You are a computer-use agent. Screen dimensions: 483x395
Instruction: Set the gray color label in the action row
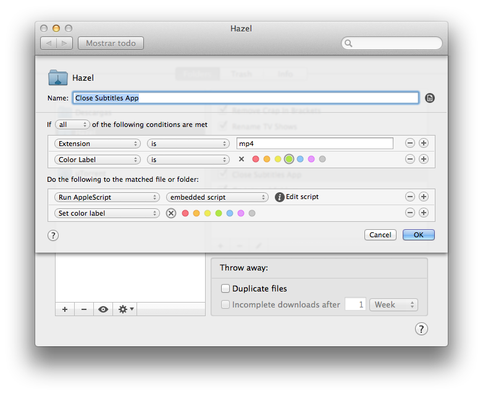(251, 213)
